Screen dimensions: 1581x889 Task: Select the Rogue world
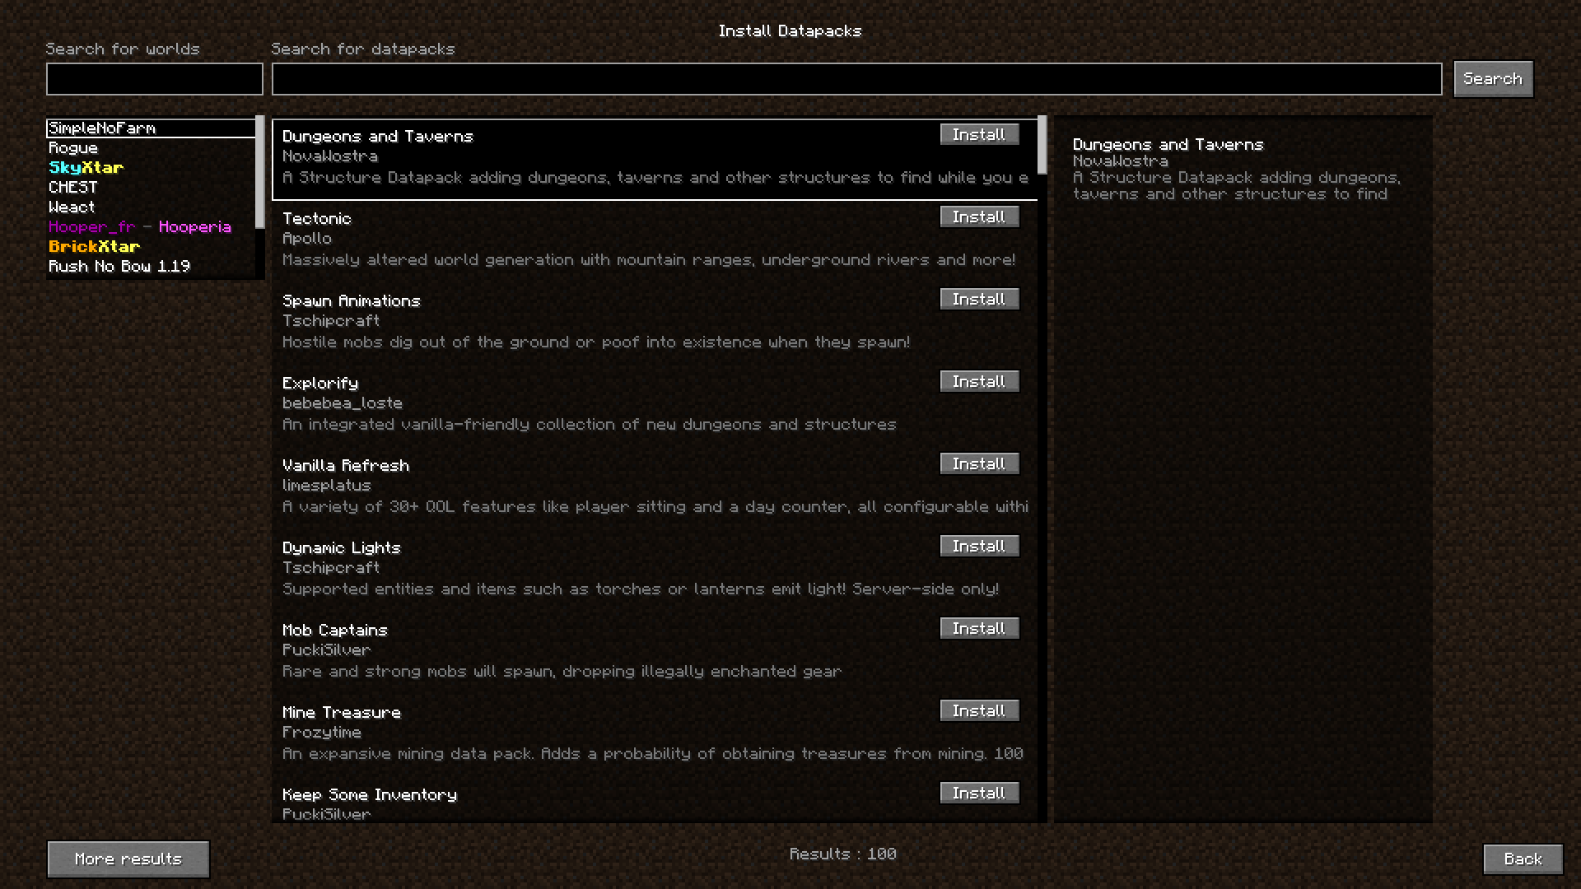pyautogui.click(x=73, y=148)
